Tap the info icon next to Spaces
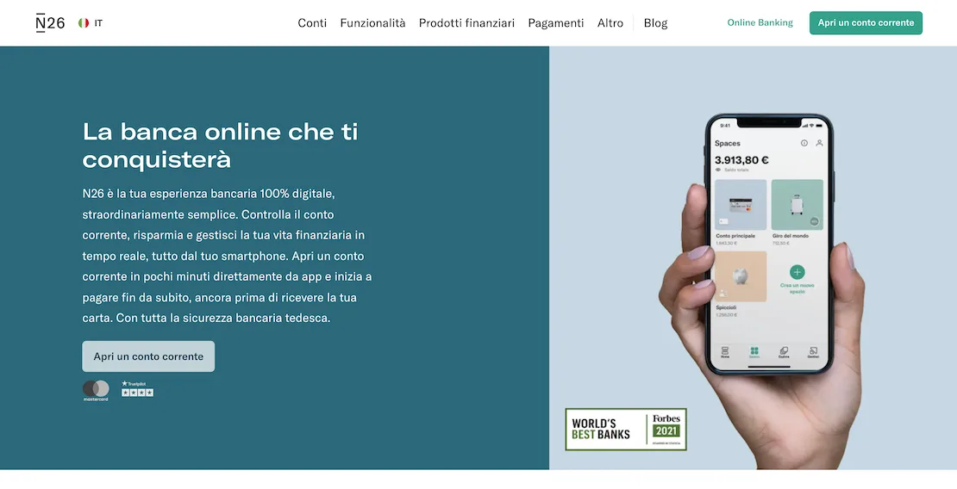Image resolution: width=957 pixels, height=489 pixels. [804, 143]
